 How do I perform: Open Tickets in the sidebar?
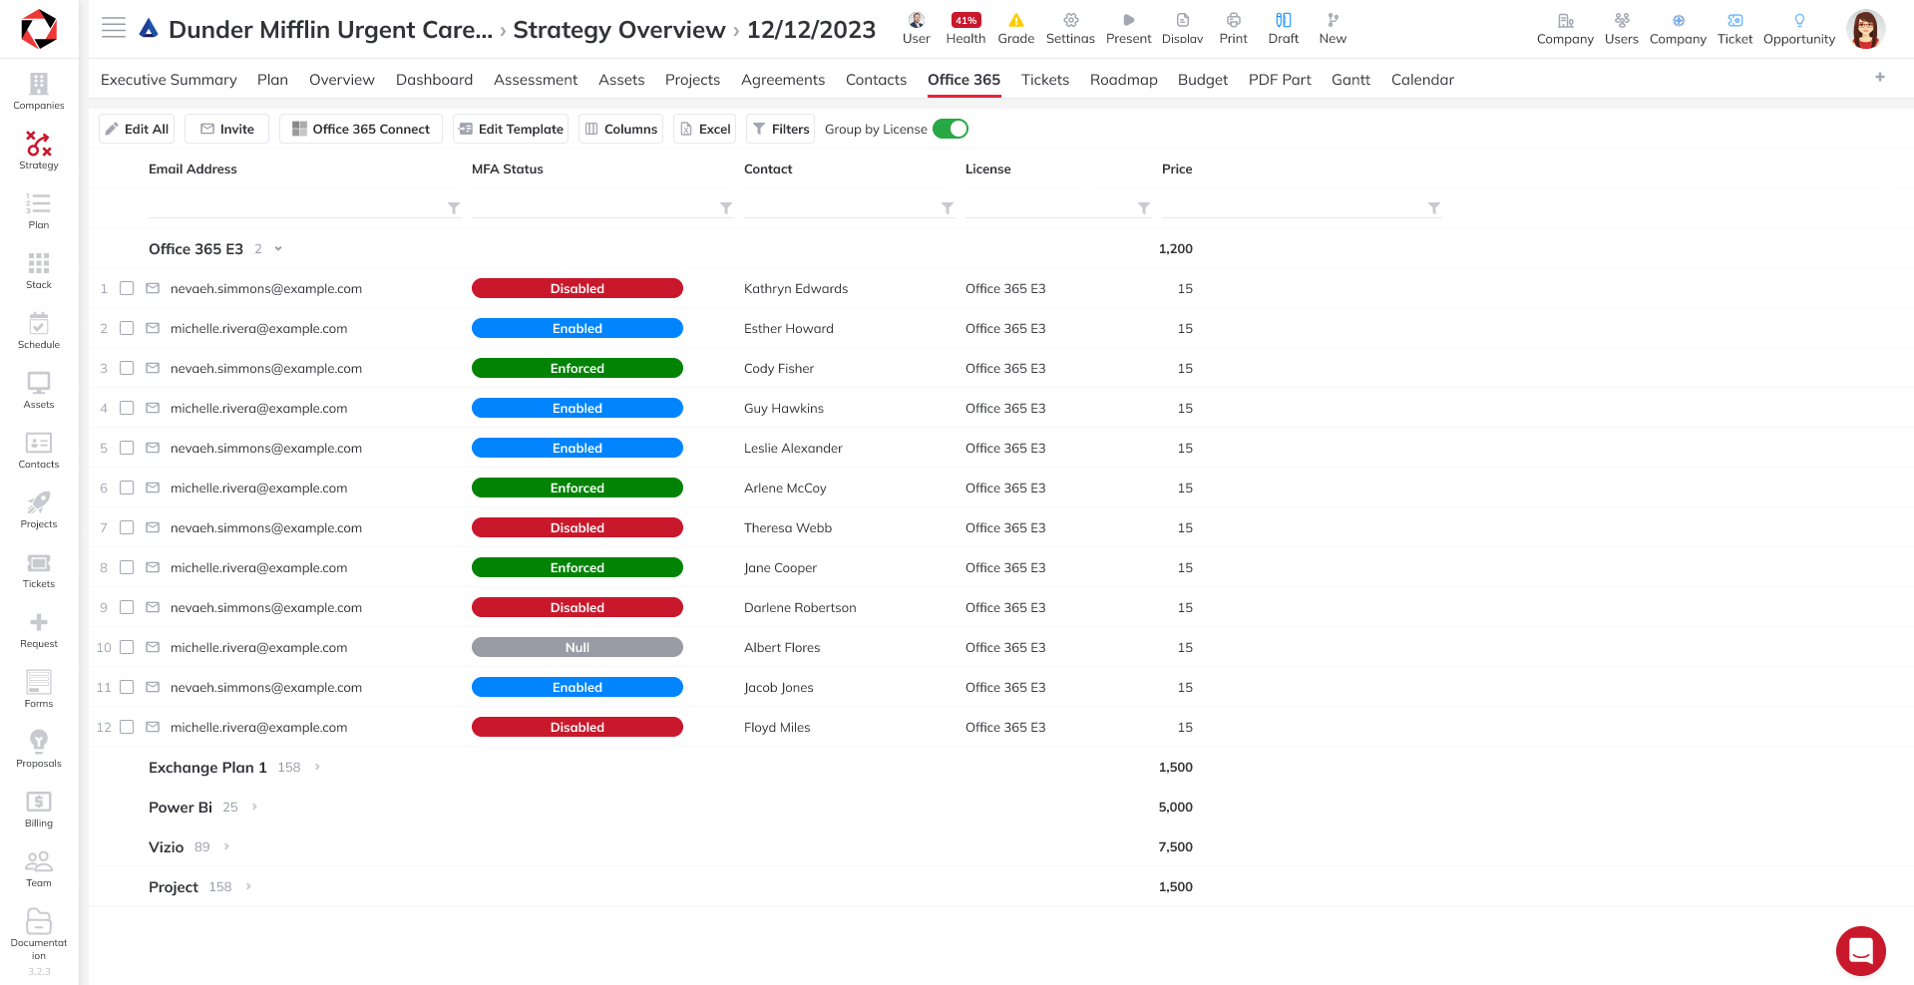pos(39,569)
